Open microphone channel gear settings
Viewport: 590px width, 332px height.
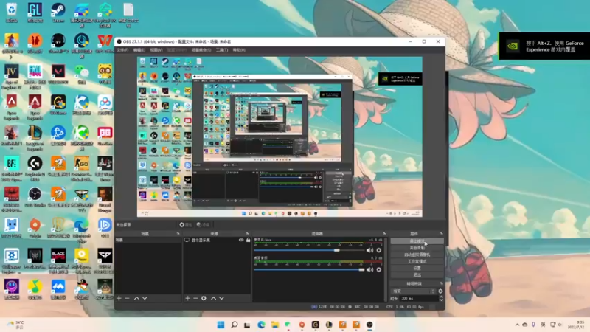click(x=379, y=250)
